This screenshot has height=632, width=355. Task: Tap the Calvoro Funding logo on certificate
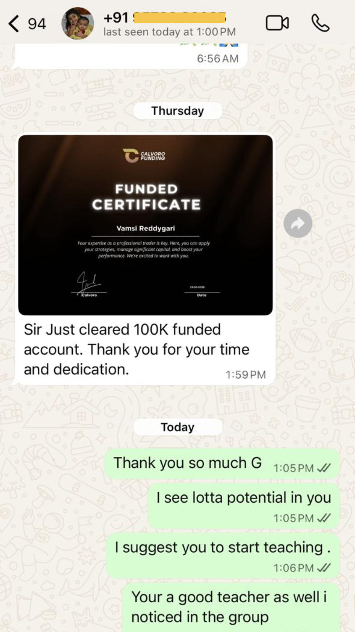point(144,156)
